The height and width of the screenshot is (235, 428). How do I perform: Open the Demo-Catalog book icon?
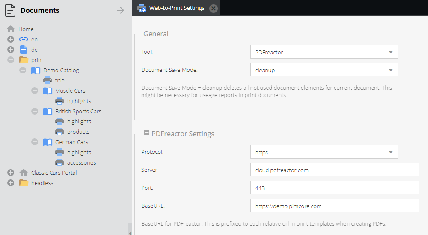36,70
